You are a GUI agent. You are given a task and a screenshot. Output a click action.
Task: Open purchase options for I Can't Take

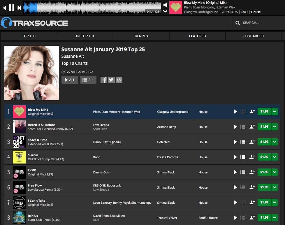coord(275,202)
